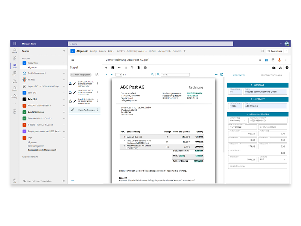Open the manage teams gear icon
301x226 pixels.
click(x=64, y=181)
